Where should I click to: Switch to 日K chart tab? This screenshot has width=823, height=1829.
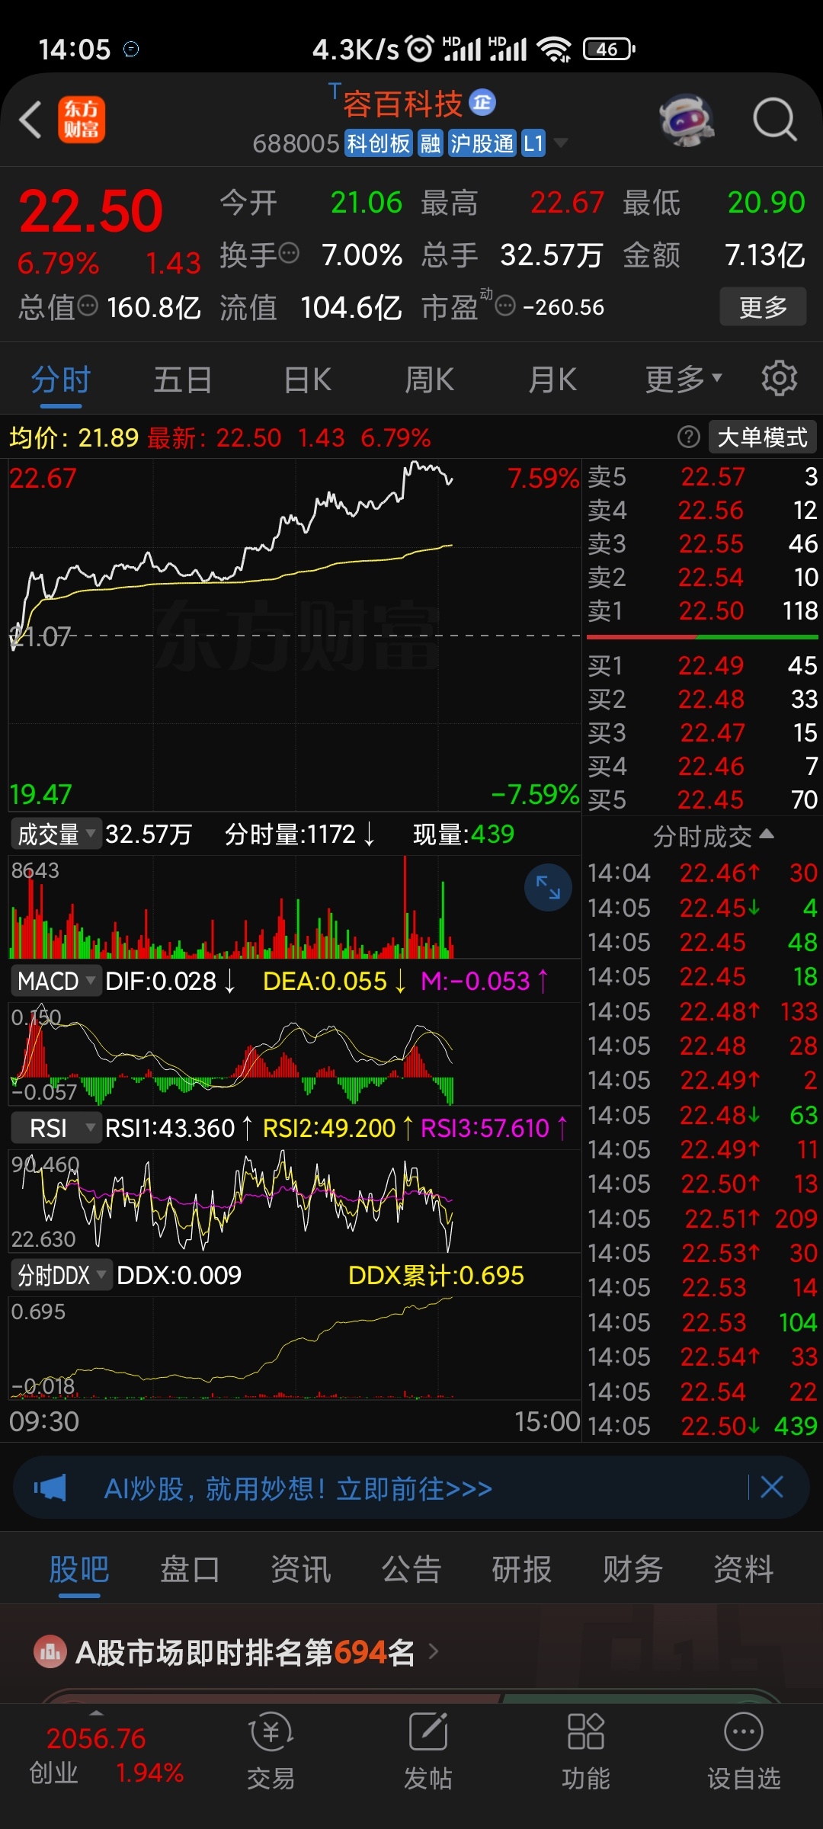pyautogui.click(x=307, y=379)
